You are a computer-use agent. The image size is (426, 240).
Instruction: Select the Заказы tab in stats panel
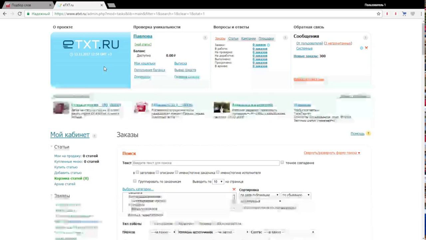point(220,39)
